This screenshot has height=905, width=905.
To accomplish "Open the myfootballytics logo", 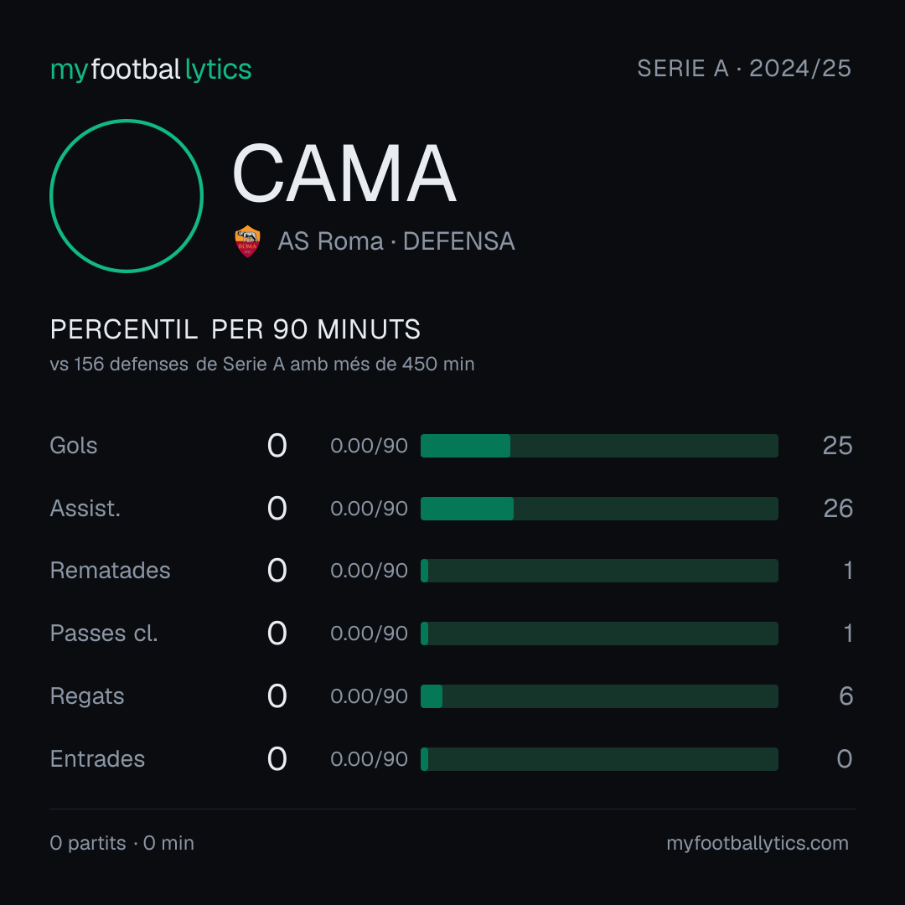I will 151,70.
